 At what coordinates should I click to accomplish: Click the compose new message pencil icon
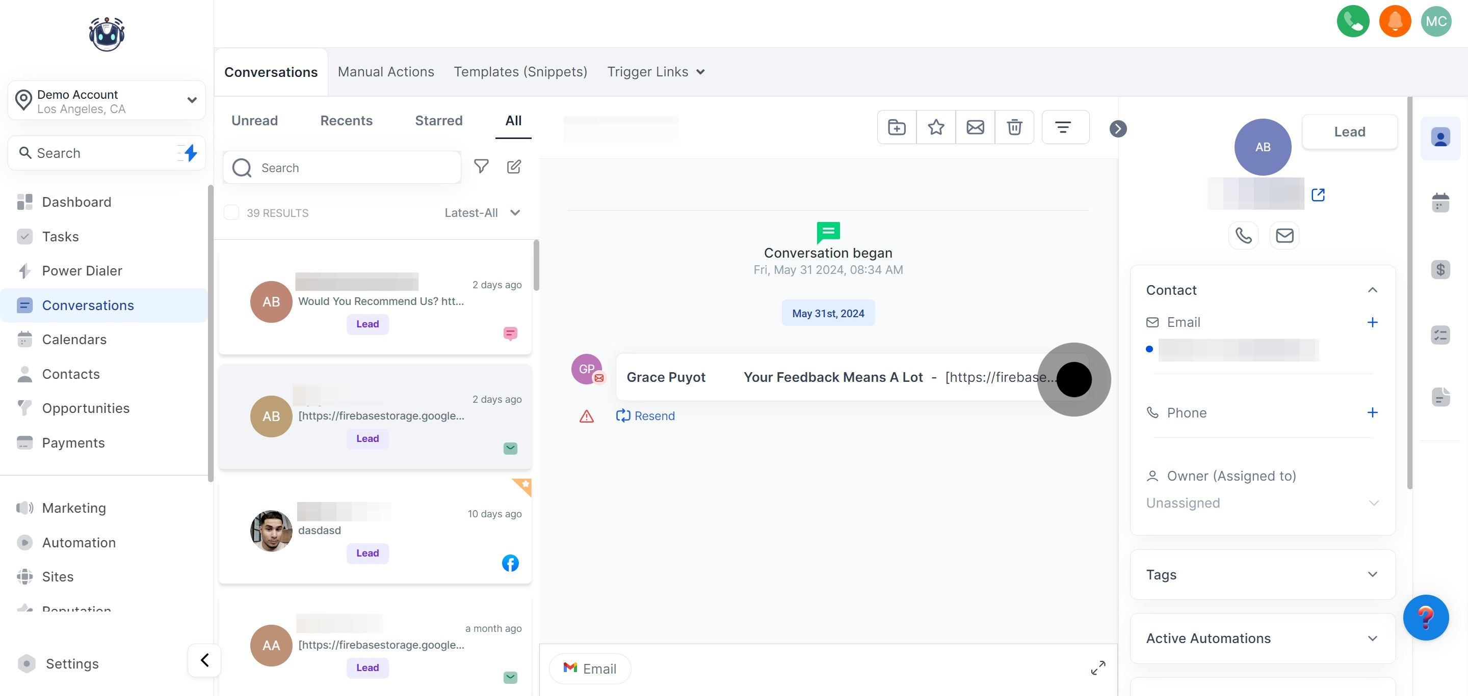513,166
